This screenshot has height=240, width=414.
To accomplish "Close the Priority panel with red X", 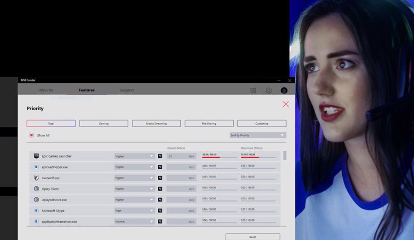I will pyautogui.click(x=286, y=104).
